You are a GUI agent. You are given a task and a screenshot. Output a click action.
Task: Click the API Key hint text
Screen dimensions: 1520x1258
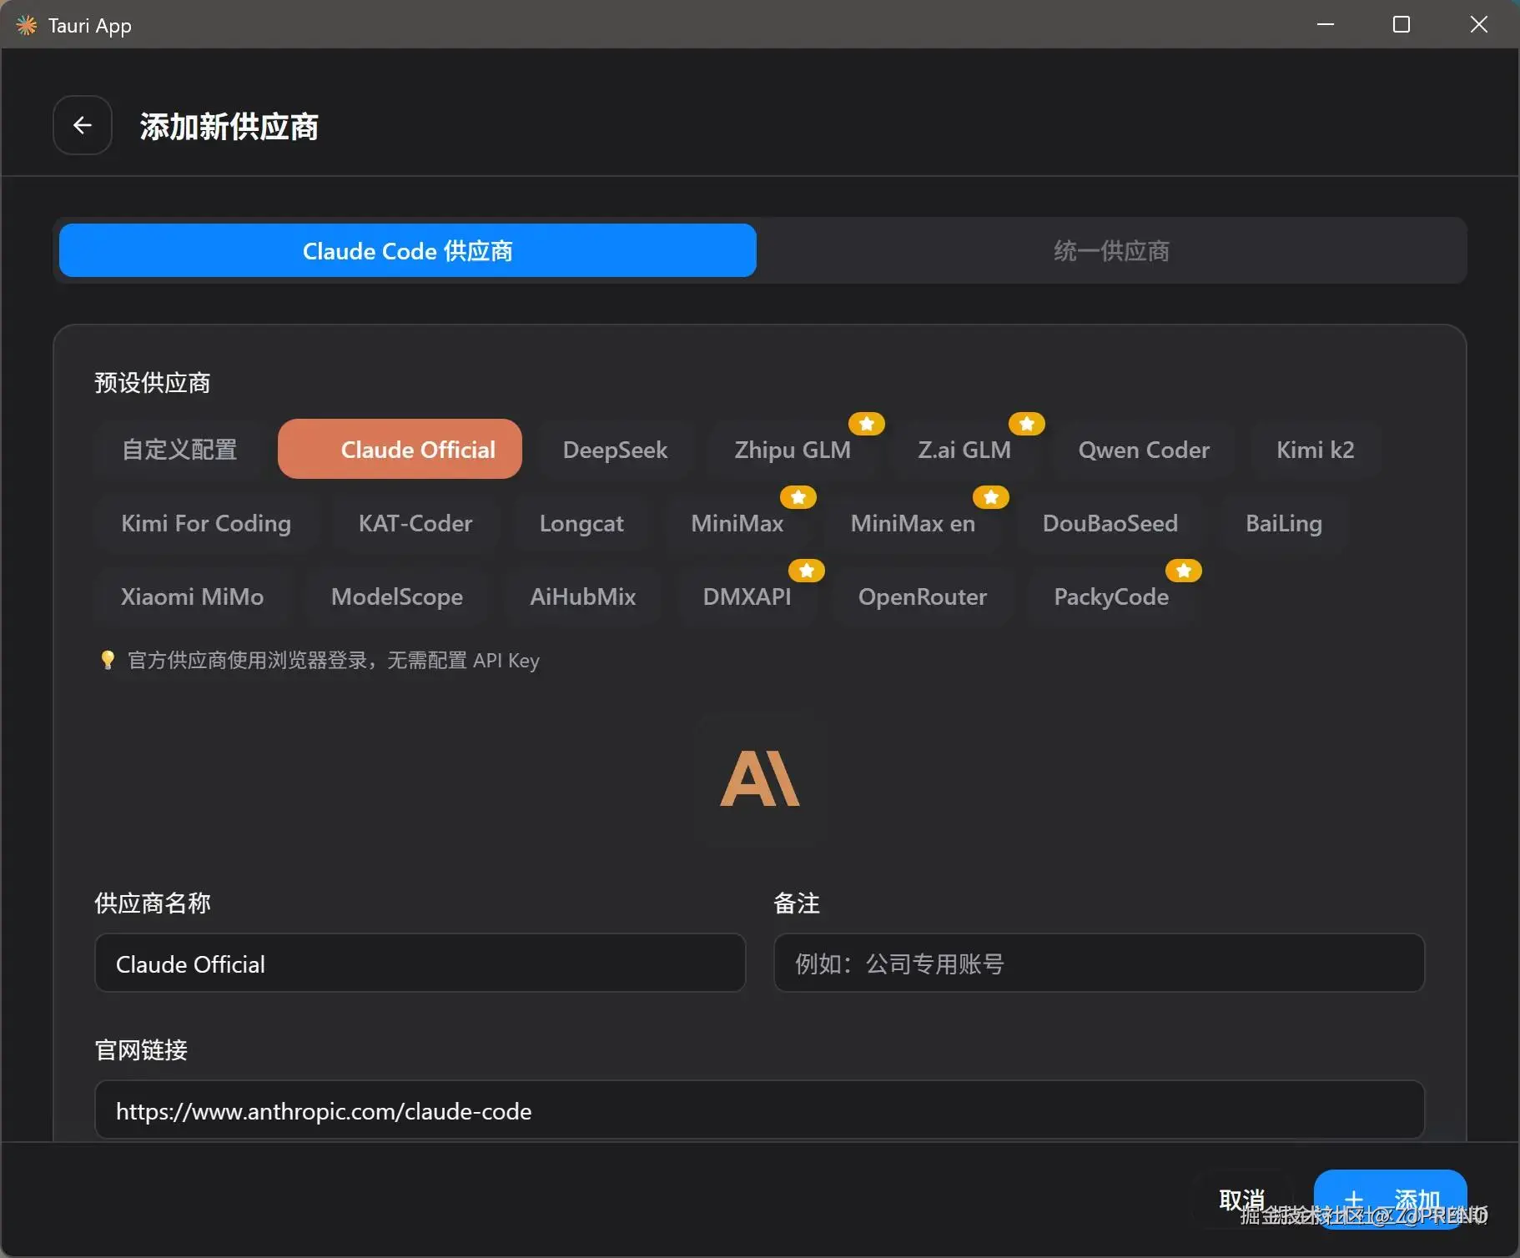[x=334, y=660]
